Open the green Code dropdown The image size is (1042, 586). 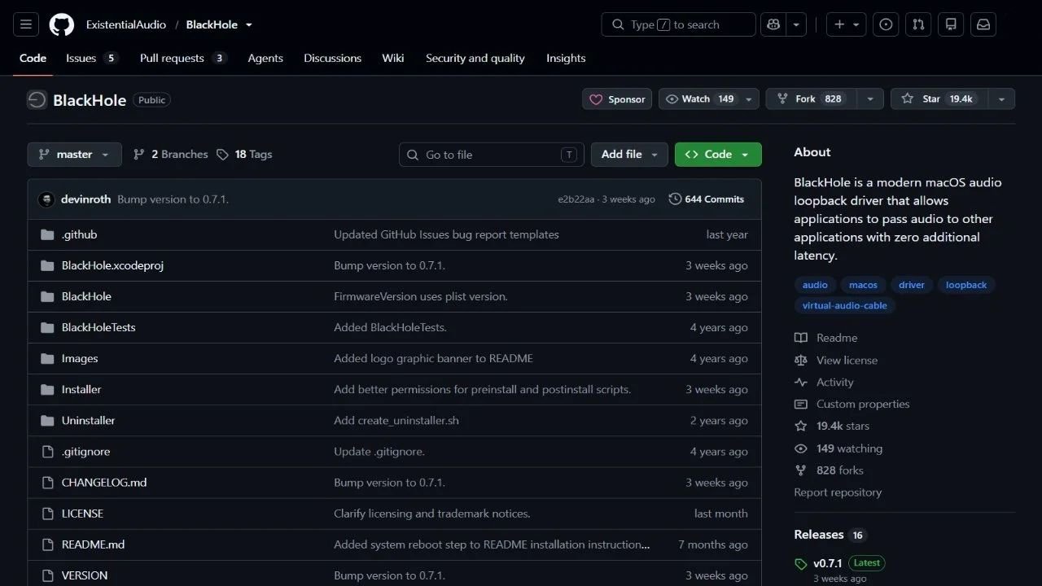click(x=718, y=154)
